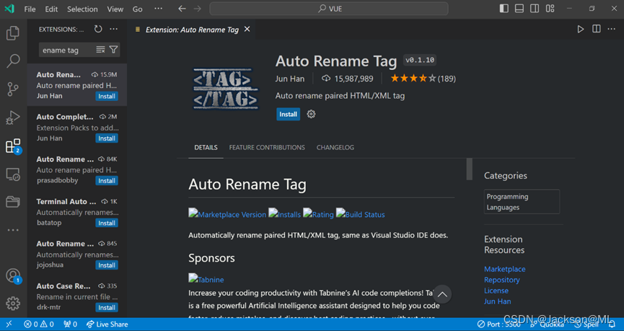Install Auto Rename Tag from detail page
The width and height of the screenshot is (624, 331).
(x=288, y=114)
